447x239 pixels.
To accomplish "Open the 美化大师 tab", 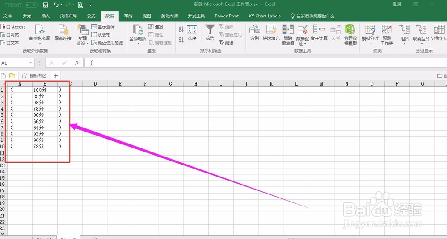I will [169, 16].
